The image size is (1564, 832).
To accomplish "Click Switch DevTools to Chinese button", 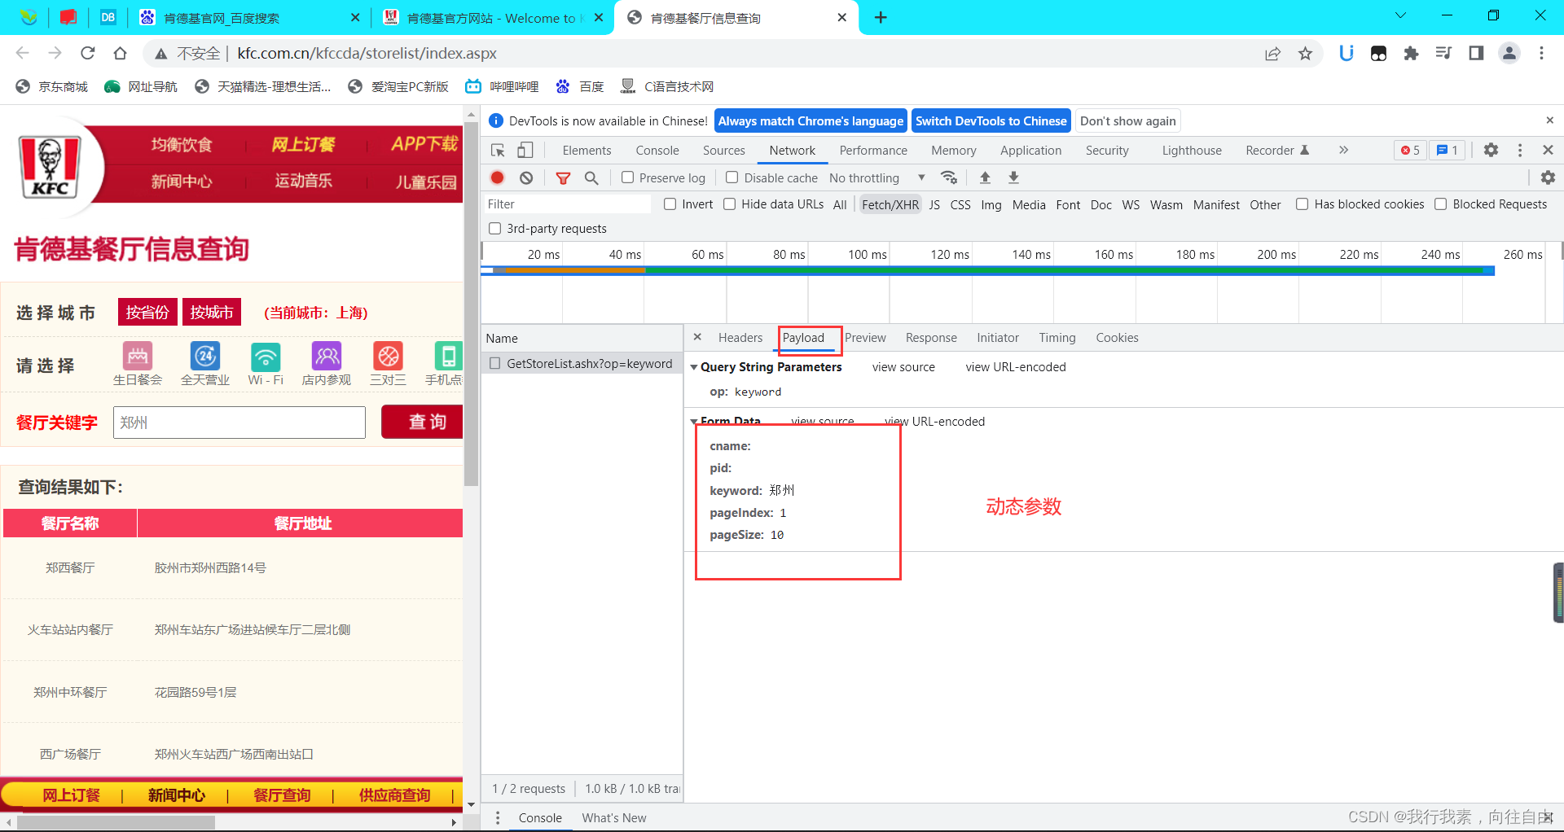I will [x=991, y=121].
